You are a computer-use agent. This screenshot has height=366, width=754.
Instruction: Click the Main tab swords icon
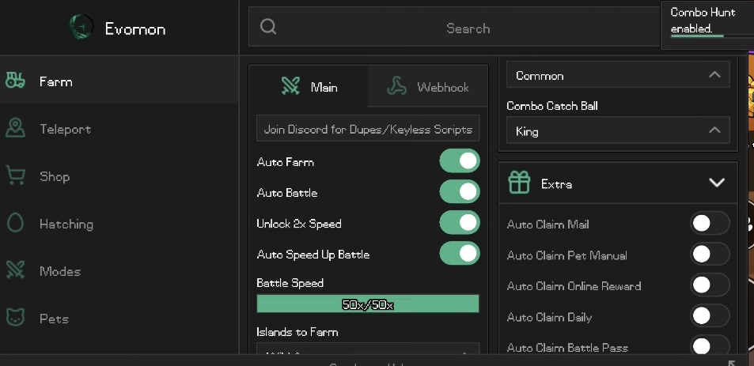[x=290, y=86]
